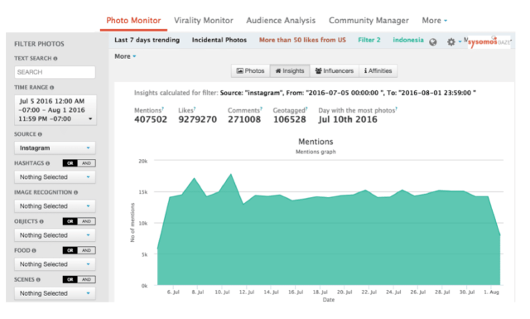Select the Incidental Photos filter

tap(219, 40)
